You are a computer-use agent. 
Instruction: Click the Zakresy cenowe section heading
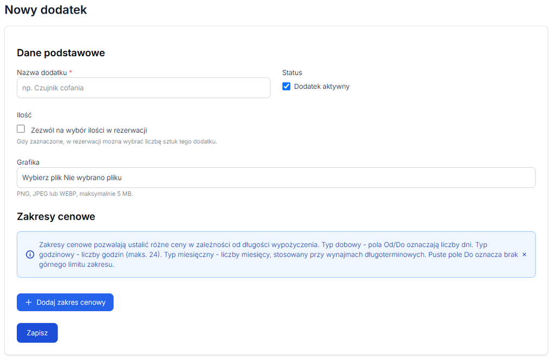(x=56, y=216)
